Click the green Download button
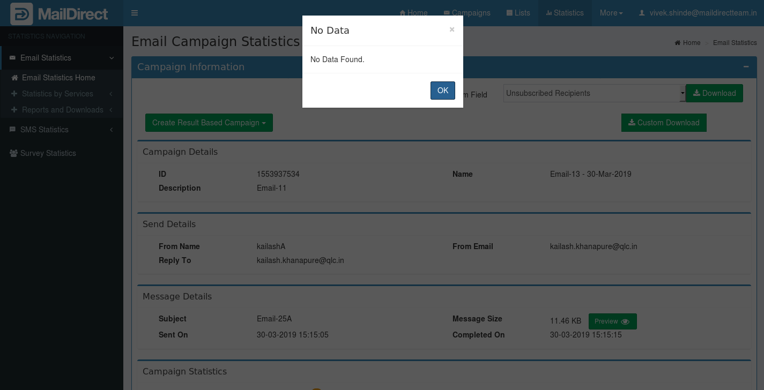 pos(714,93)
